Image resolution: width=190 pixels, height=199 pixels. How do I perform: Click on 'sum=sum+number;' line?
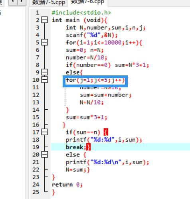[x=106, y=95]
